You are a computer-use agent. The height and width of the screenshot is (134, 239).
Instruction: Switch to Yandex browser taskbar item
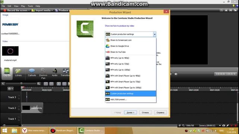tap(34, 131)
